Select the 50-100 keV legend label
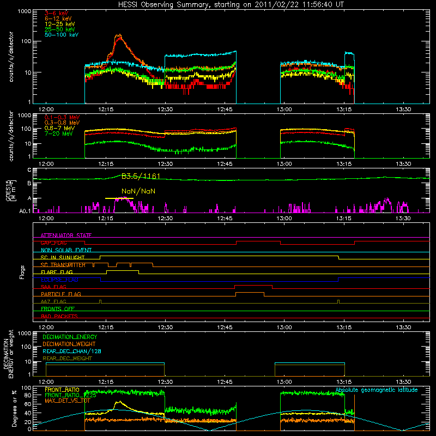The height and width of the screenshot is (436, 436). pos(62,35)
